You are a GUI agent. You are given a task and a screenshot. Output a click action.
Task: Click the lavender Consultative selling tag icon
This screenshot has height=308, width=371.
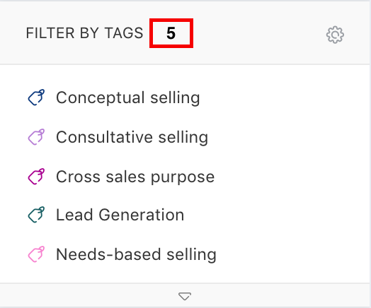(36, 137)
